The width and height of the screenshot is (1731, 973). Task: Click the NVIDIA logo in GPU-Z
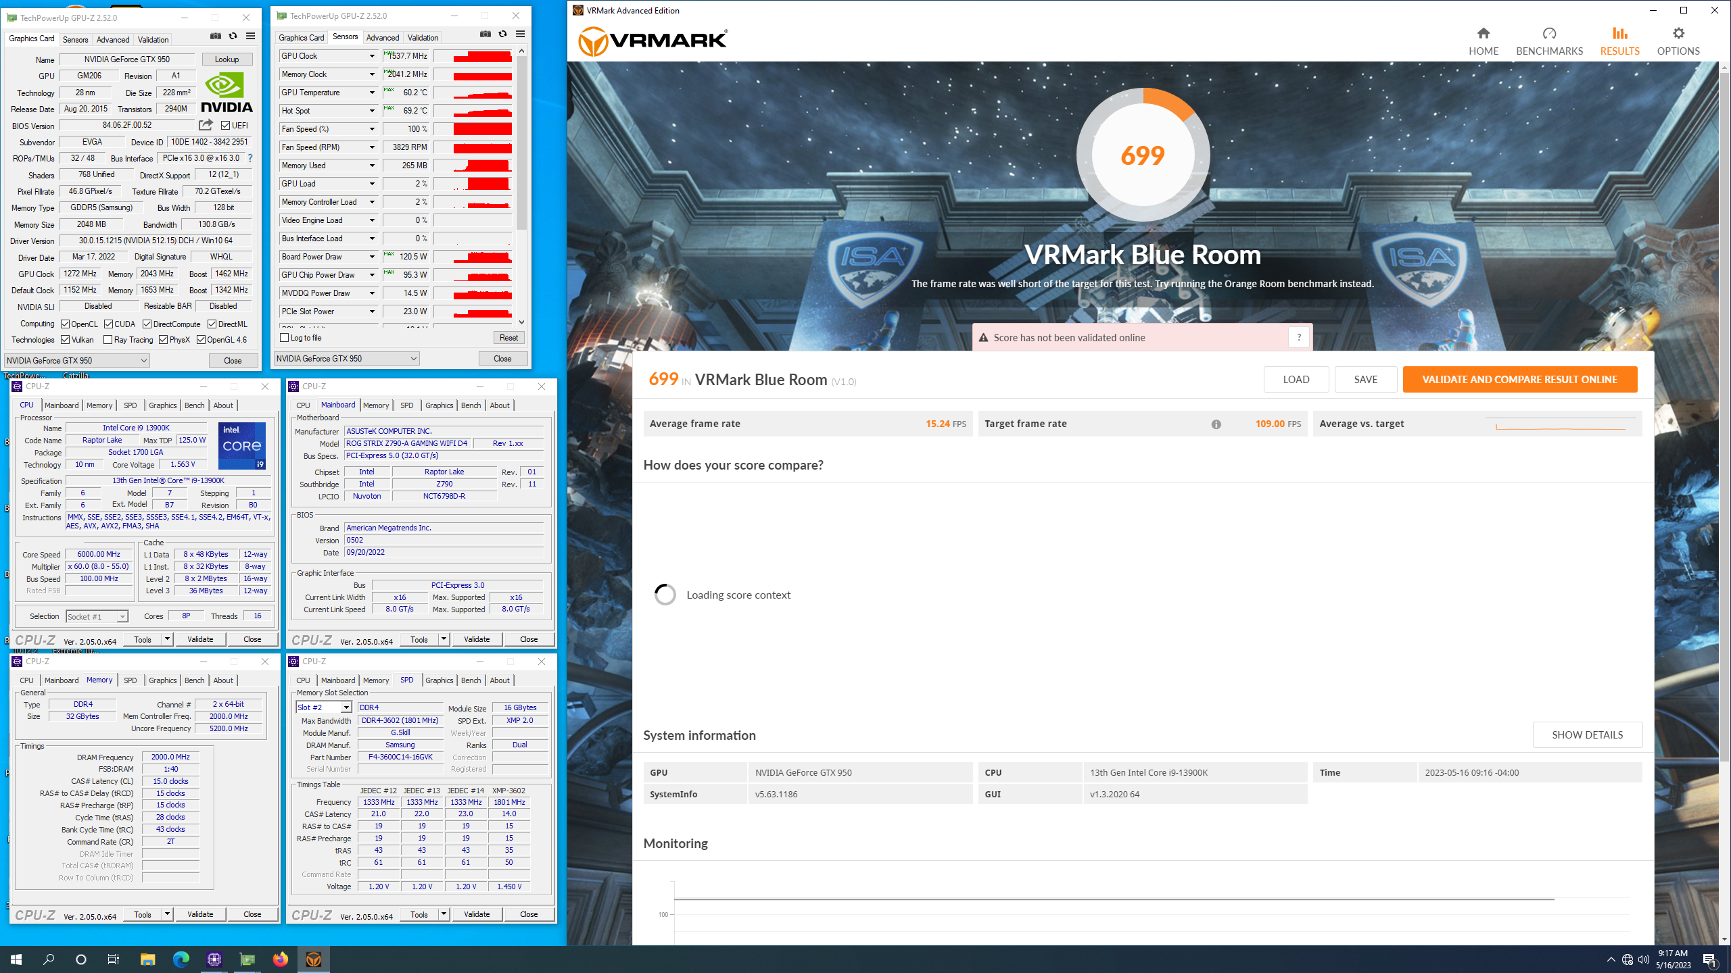click(x=227, y=93)
